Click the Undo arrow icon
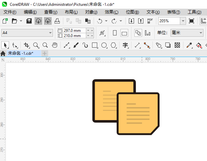The width and height of the screenshot is (207, 161). (100, 21)
